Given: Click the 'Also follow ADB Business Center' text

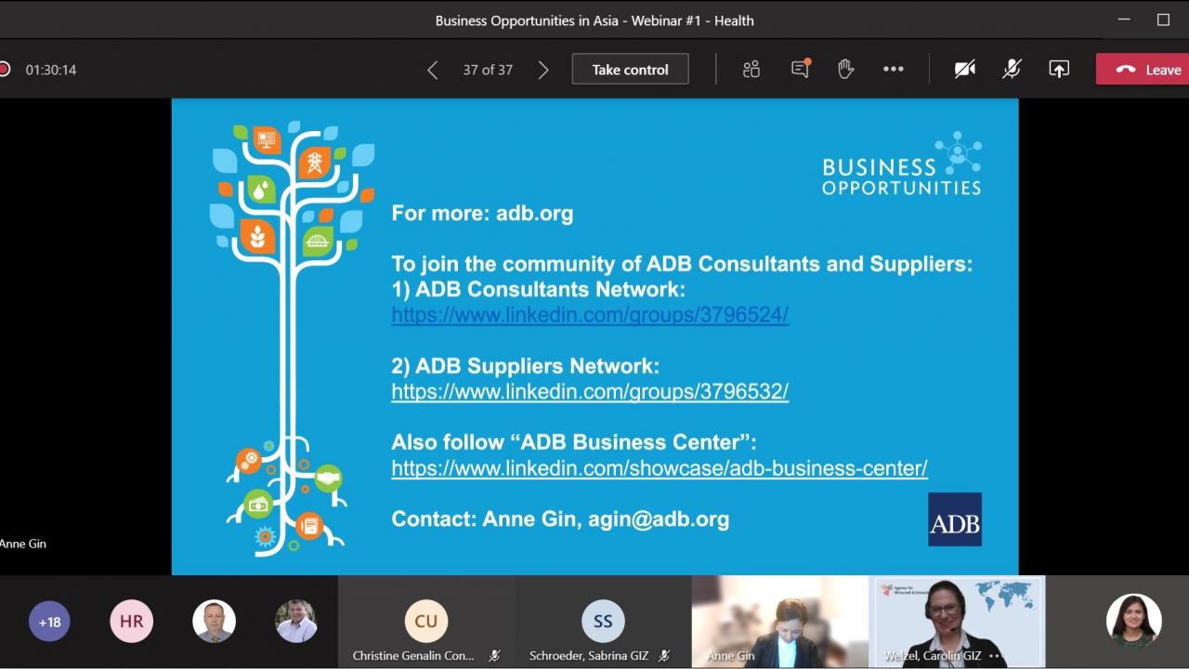Looking at the screenshot, I should (x=574, y=442).
